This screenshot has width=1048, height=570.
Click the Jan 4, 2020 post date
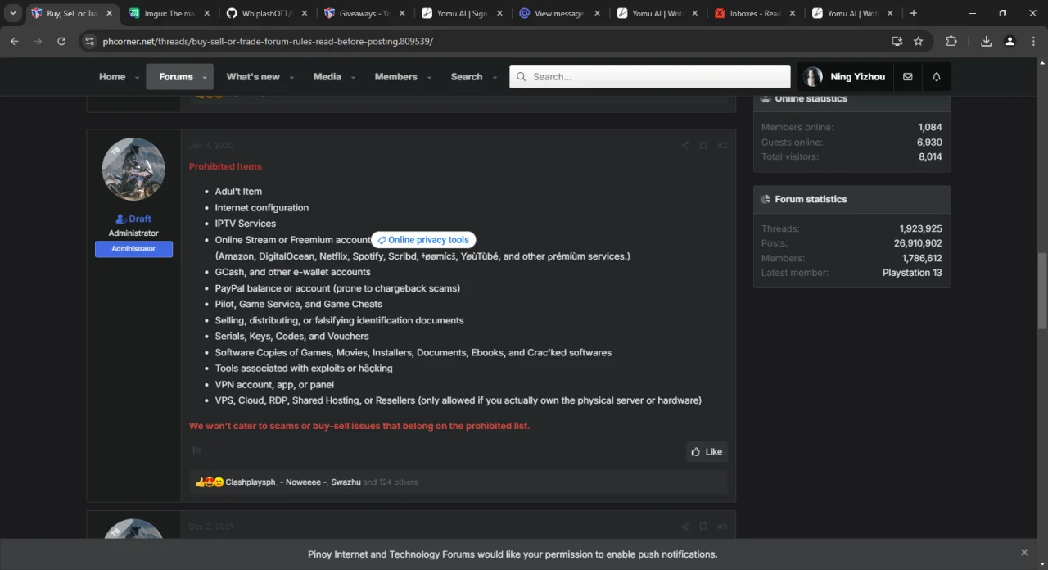pos(211,146)
